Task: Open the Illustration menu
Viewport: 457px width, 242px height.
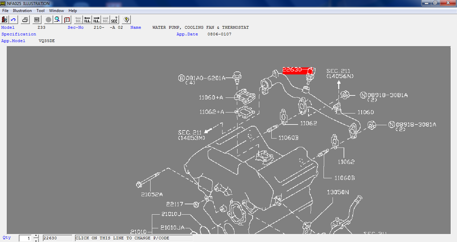Action: [22, 11]
